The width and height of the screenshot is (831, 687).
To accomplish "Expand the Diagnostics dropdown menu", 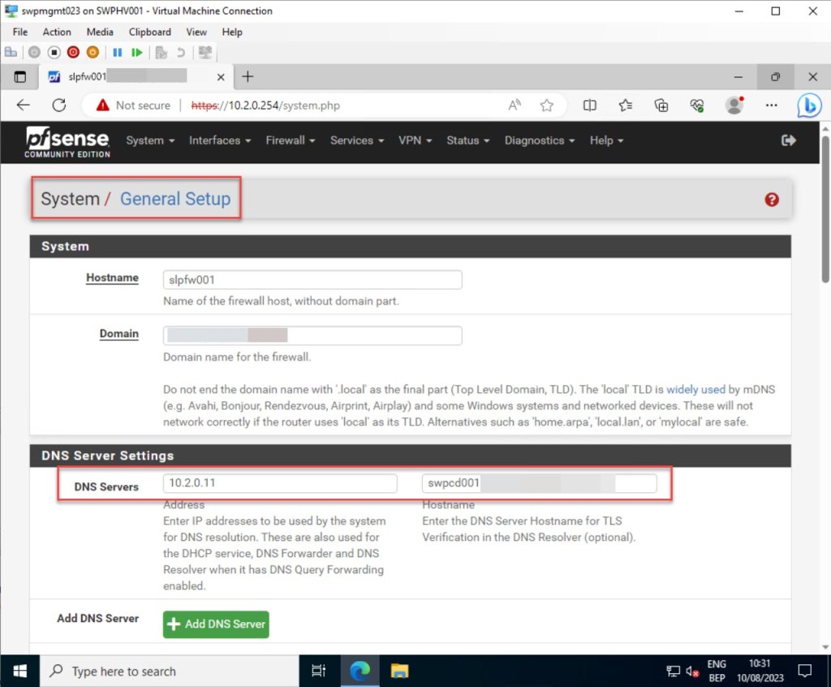I will [539, 140].
